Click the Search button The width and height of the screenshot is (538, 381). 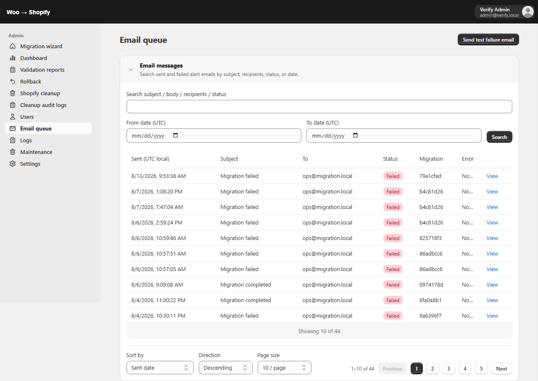pyautogui.click(x=499, y=137)
